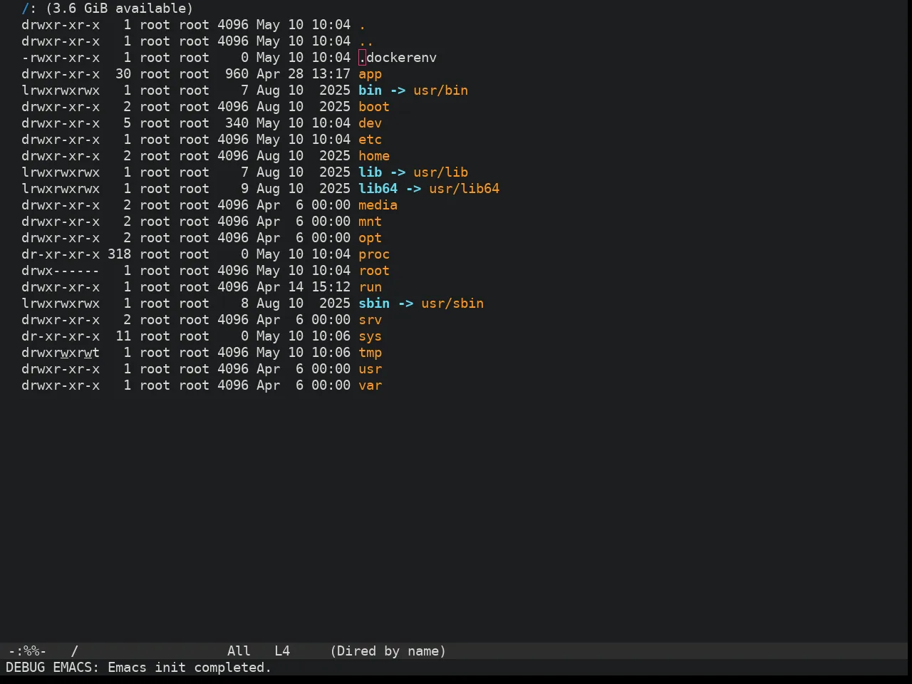Click the '%%' read-only indicator in mode line
The height and width of the screenshot is (684, 912).
[x=31, y=651]
